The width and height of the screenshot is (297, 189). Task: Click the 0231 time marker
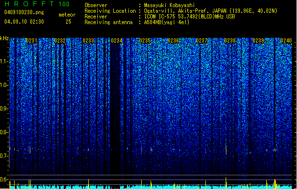coord(32,41)
